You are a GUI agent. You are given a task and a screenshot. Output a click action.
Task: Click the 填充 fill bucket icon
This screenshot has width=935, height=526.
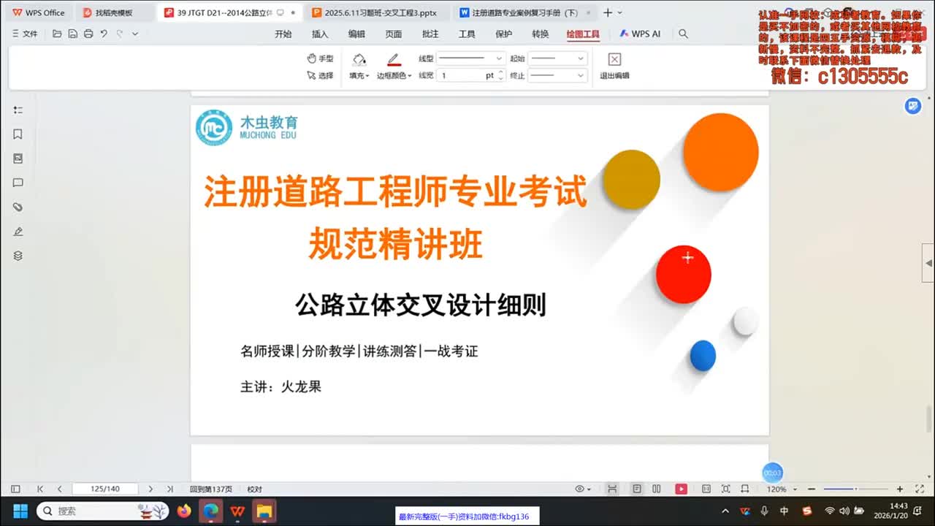[359, 59]
